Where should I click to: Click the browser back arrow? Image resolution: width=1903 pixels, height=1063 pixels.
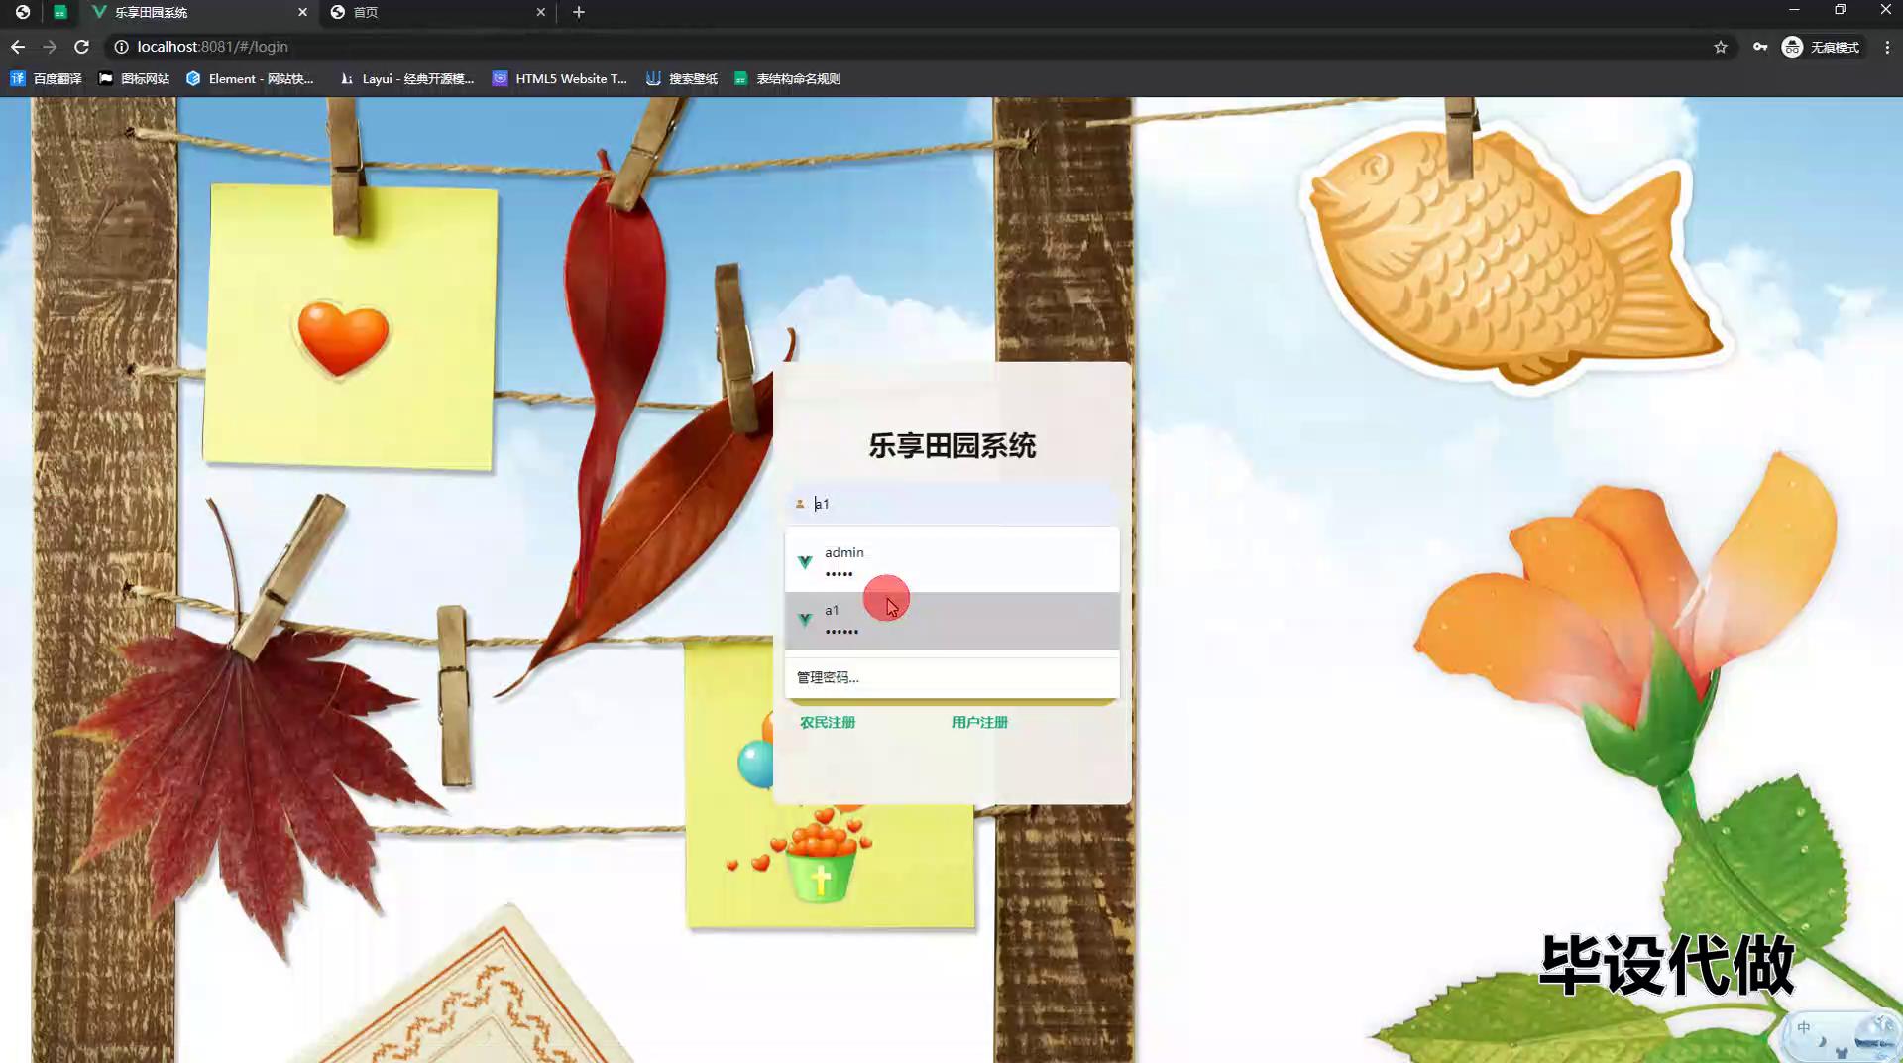click(18, 47)
